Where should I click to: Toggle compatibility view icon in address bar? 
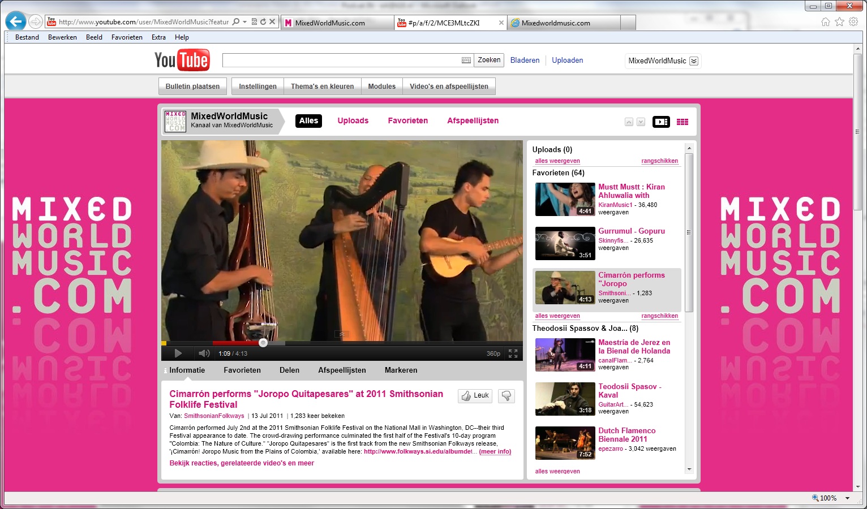coord(254,22)
